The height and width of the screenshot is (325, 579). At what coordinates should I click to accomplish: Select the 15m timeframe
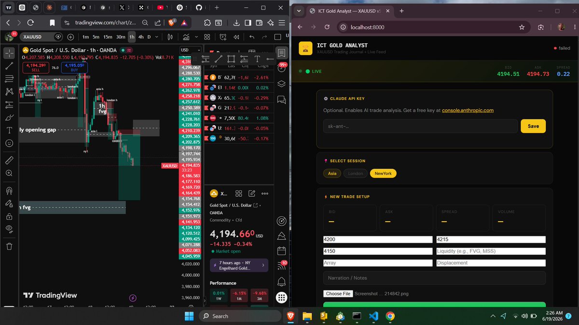point(108,37)
